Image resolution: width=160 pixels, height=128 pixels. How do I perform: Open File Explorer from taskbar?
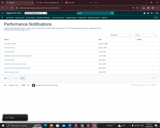(52, 125)
